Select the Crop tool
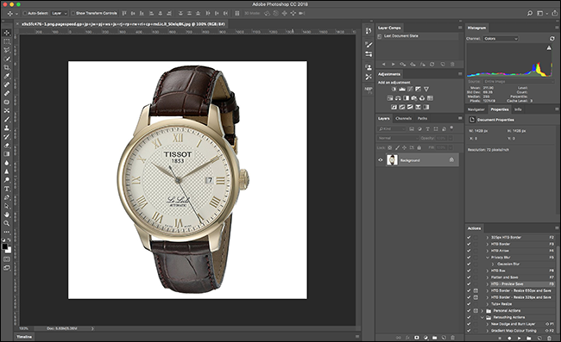The width and height of the screenshot is (561, 342). click(x=7, y=67)
